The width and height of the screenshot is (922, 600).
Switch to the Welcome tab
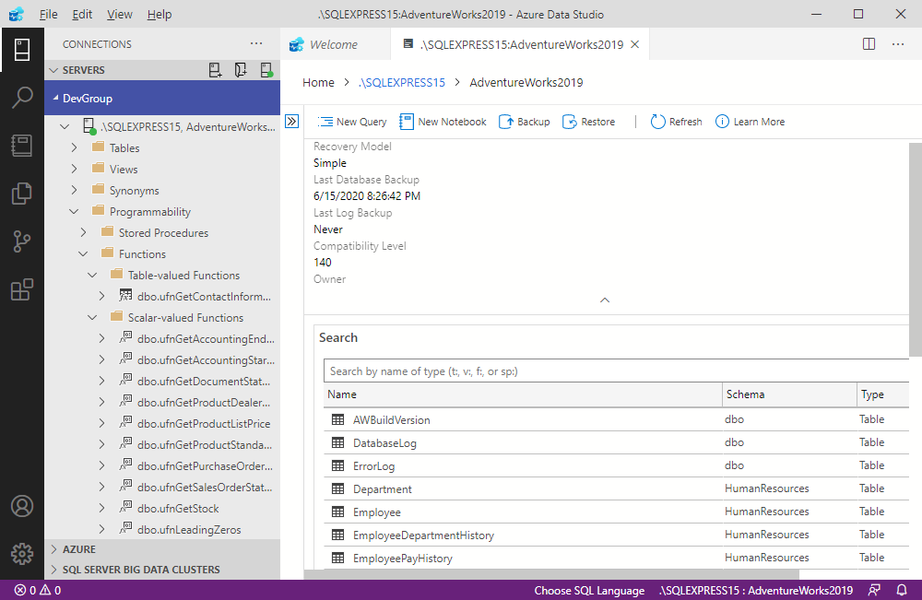pos(335,44)
